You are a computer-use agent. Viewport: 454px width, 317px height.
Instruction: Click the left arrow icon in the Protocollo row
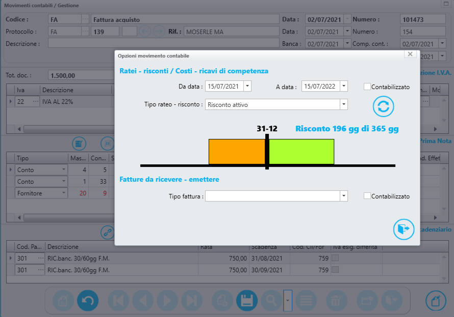click(x=145, y=31)
